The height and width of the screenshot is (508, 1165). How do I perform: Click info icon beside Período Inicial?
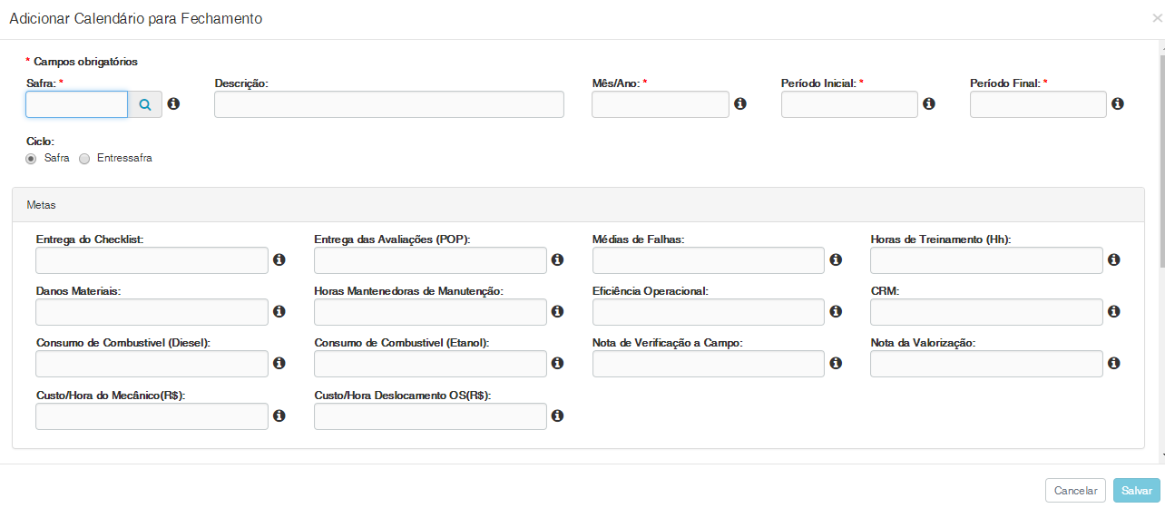(x=929, y=104)
